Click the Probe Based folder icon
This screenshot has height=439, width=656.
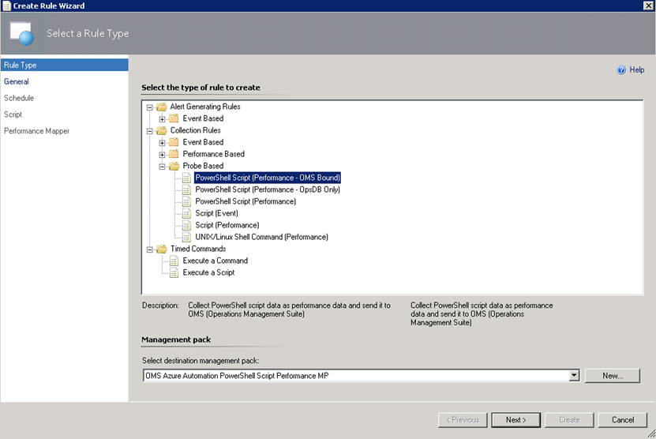pyautogui.click(x=174, y=166)
